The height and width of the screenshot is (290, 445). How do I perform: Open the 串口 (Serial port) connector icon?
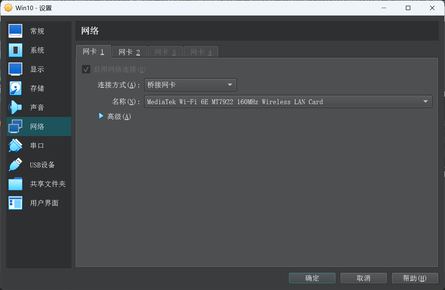coord(15,146)
